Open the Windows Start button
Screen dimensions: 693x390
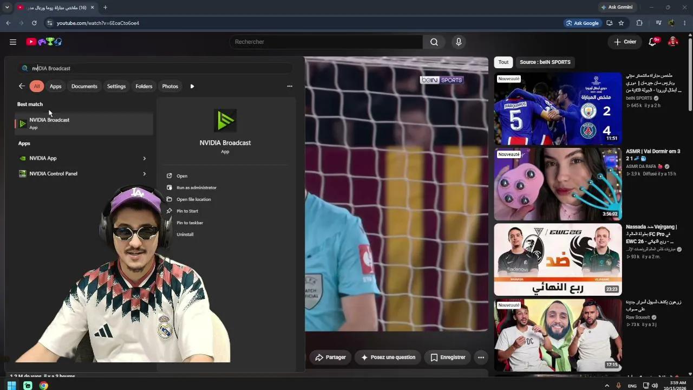pos(11,386)
